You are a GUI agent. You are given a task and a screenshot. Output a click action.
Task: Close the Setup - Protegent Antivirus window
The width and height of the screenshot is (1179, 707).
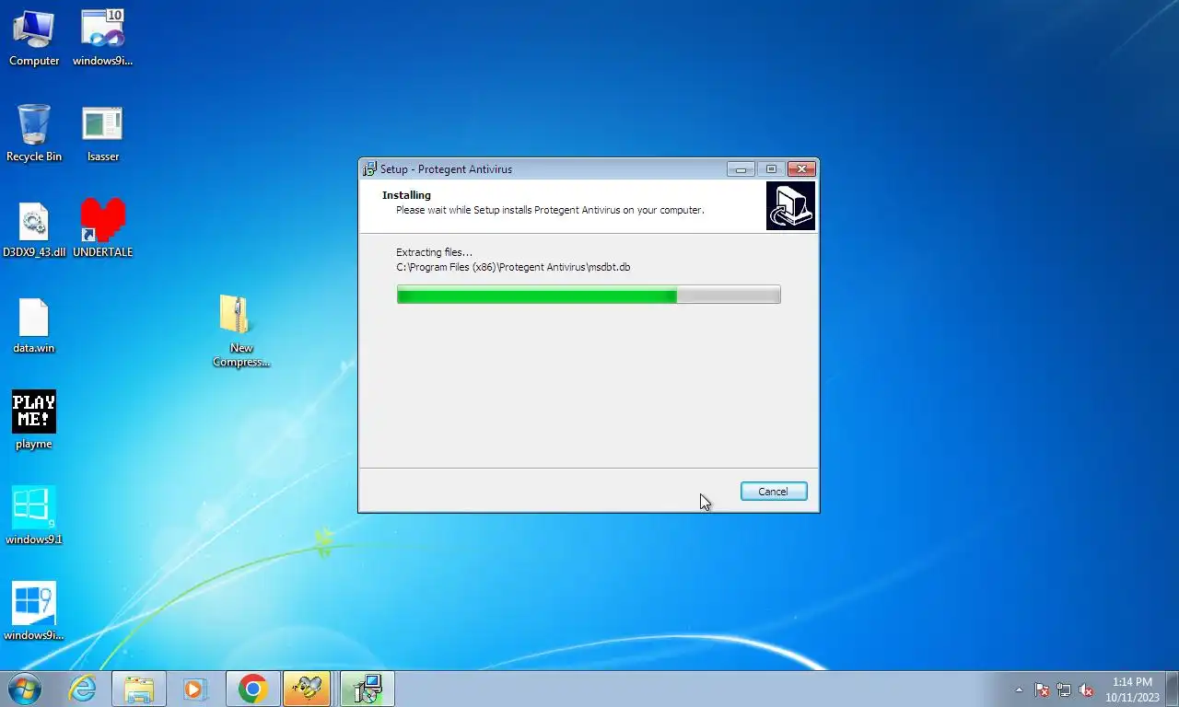tap(802, 169)
